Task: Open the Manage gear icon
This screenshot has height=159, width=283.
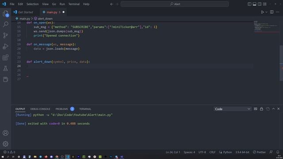Action: coord(5,144)
